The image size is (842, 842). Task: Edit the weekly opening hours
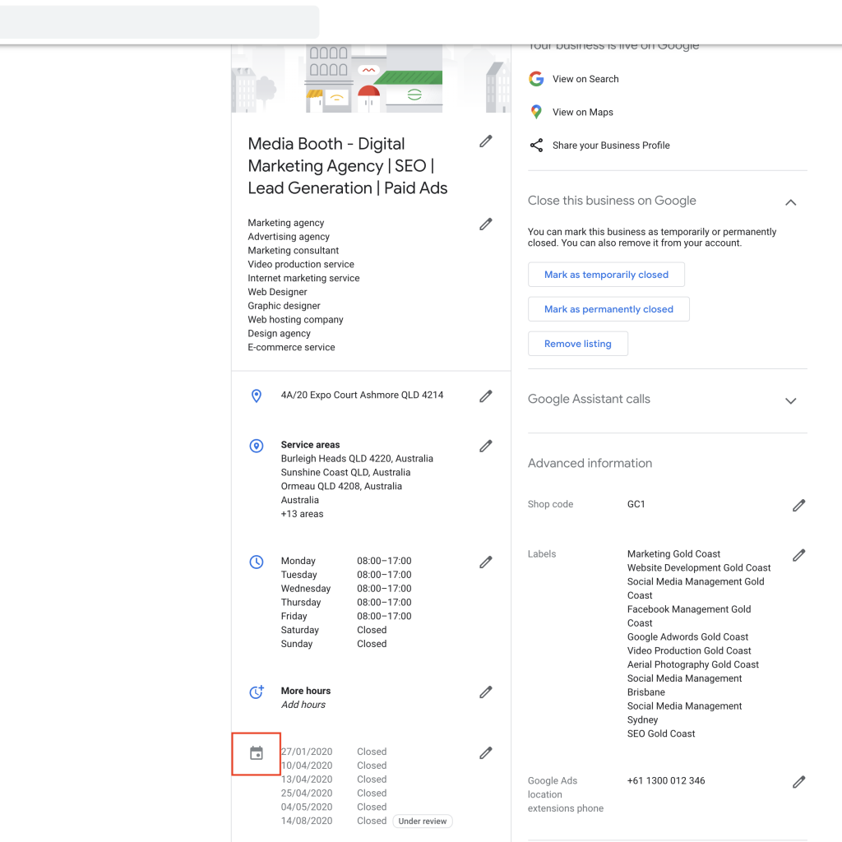pyautogui.click(x=486, y=562)
